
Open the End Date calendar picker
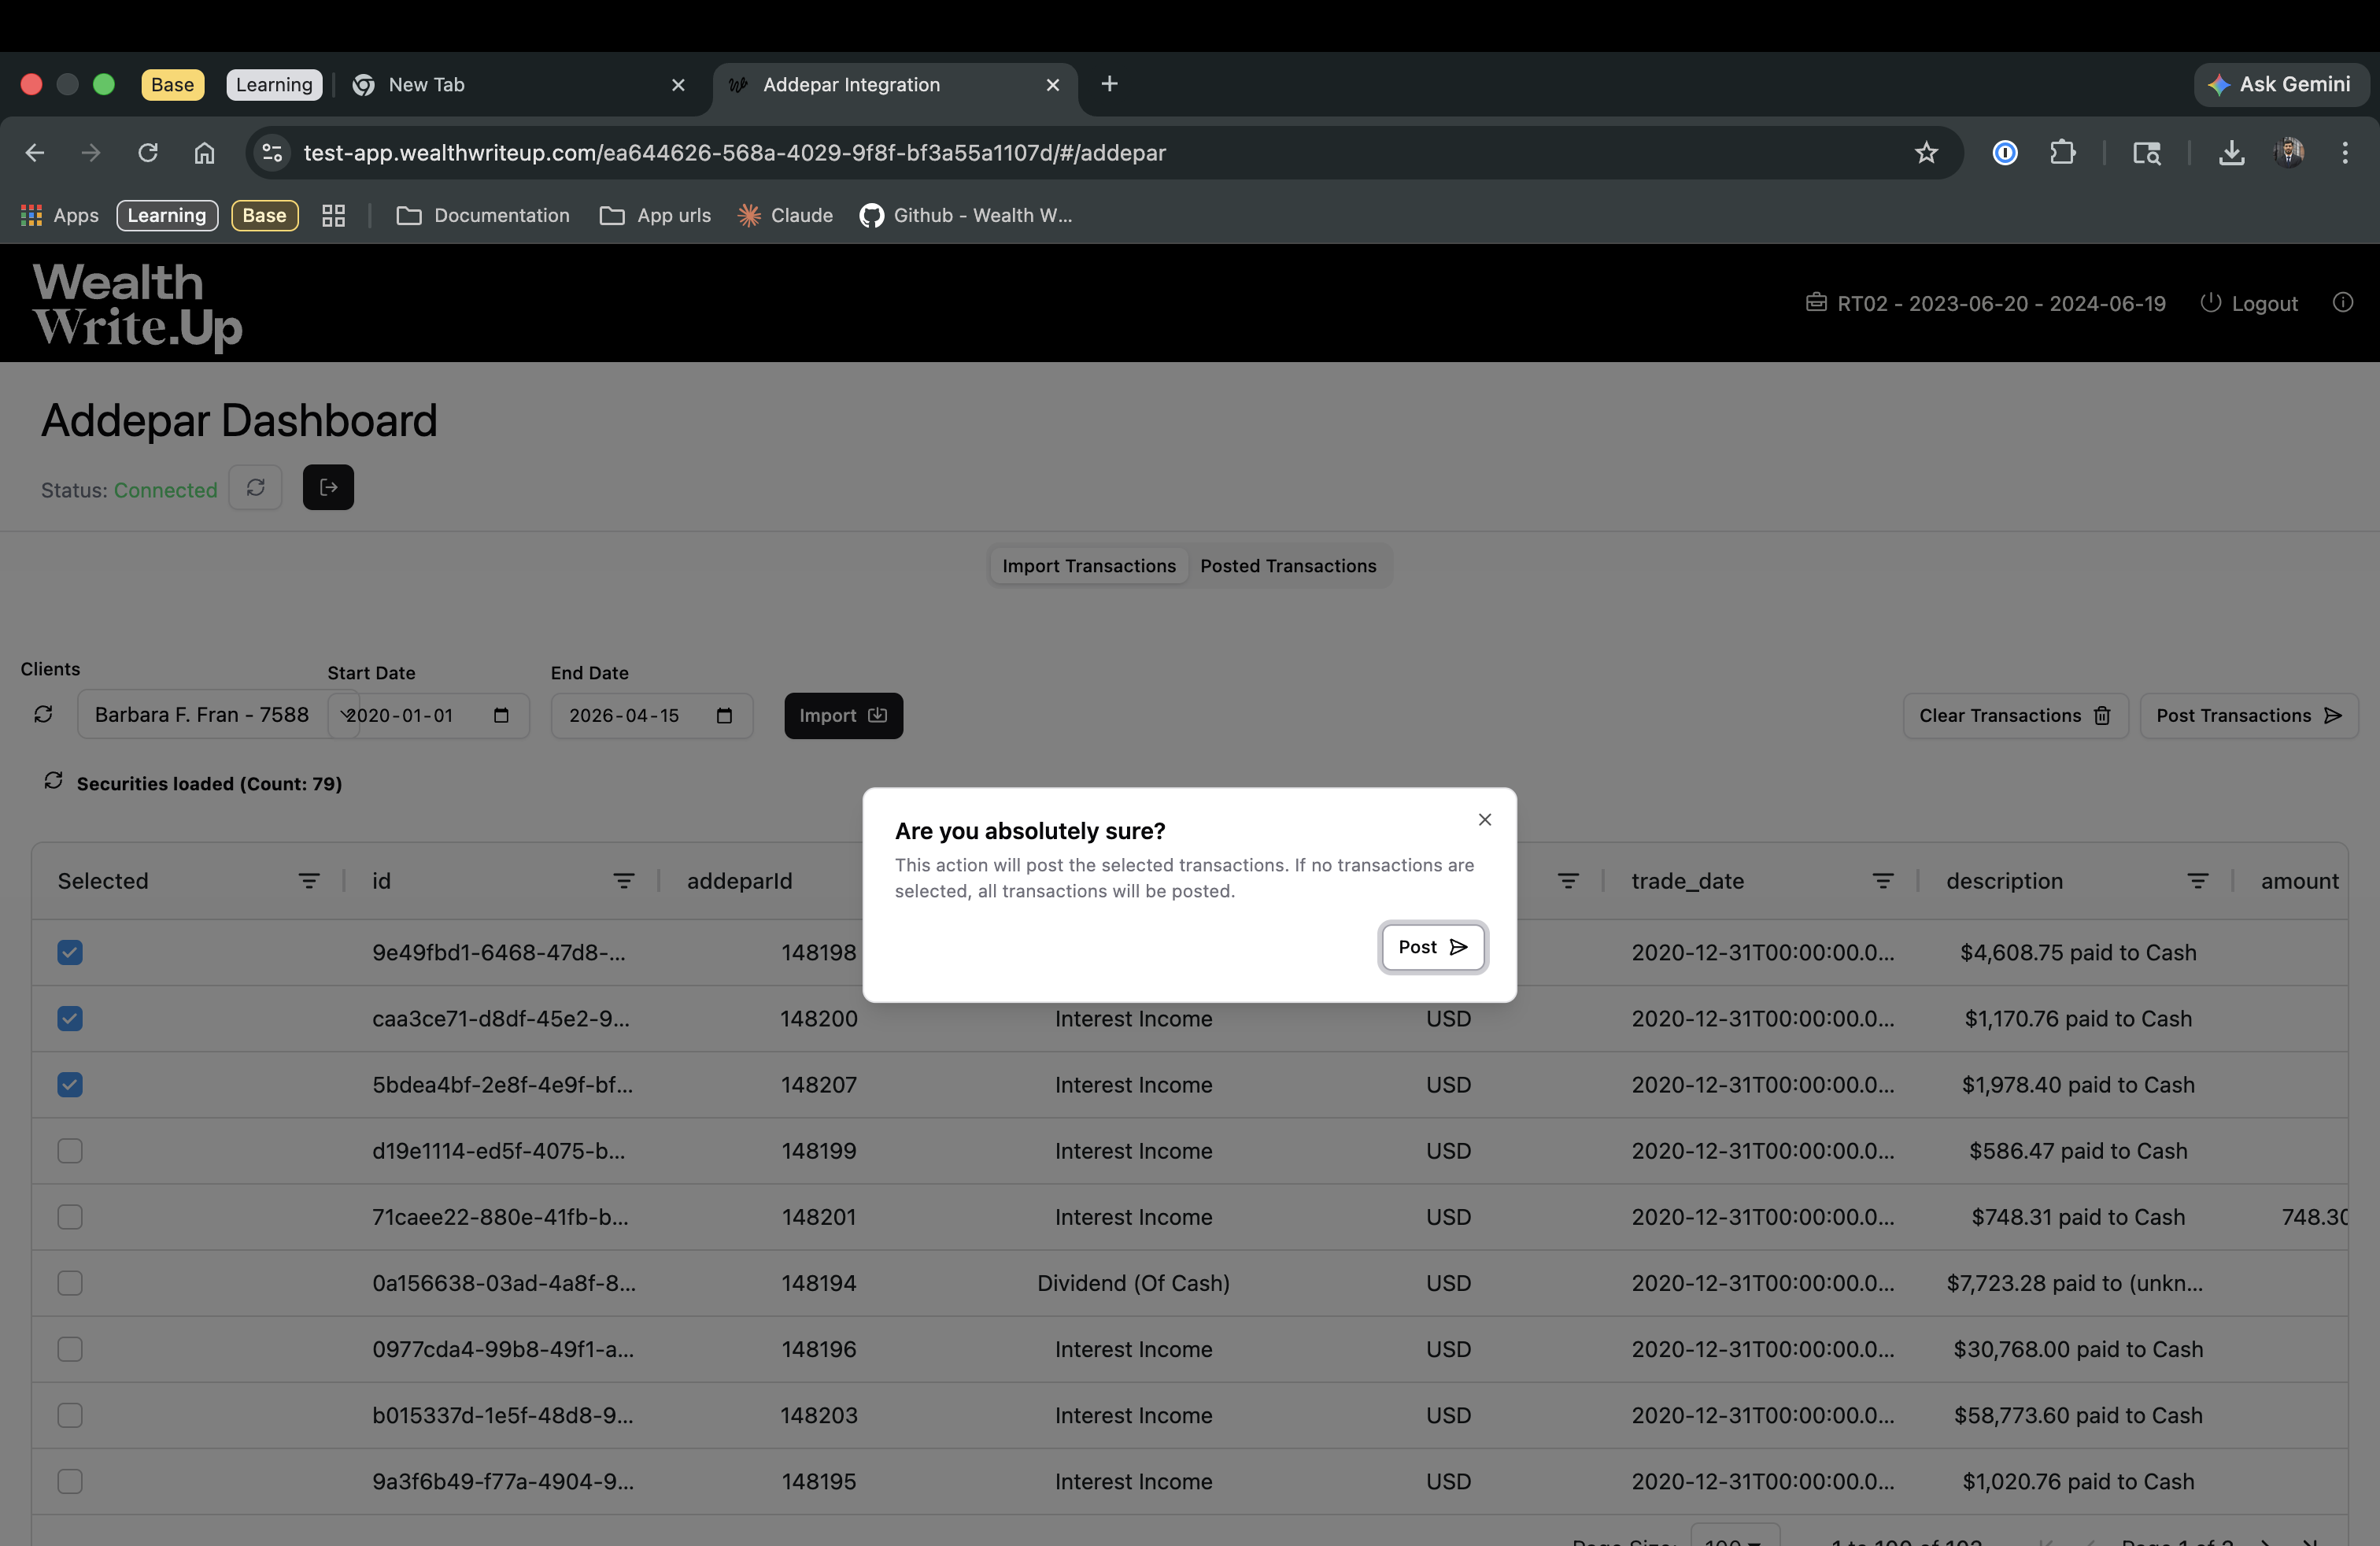[x=724, y=715]
